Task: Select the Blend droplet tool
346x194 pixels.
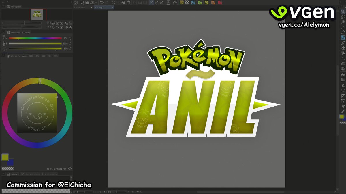Action: [343, 63]
